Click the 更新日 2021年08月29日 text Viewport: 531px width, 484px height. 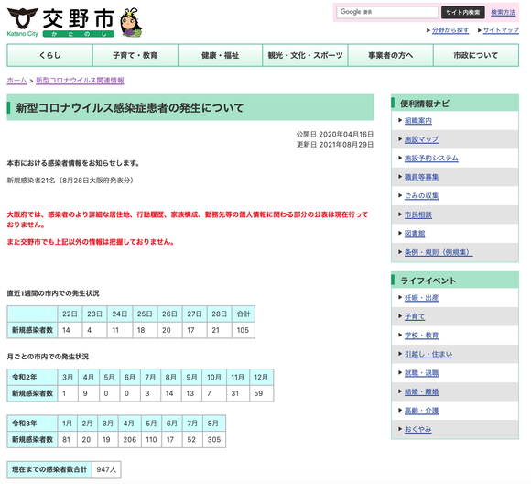click(x=335, y=145)
